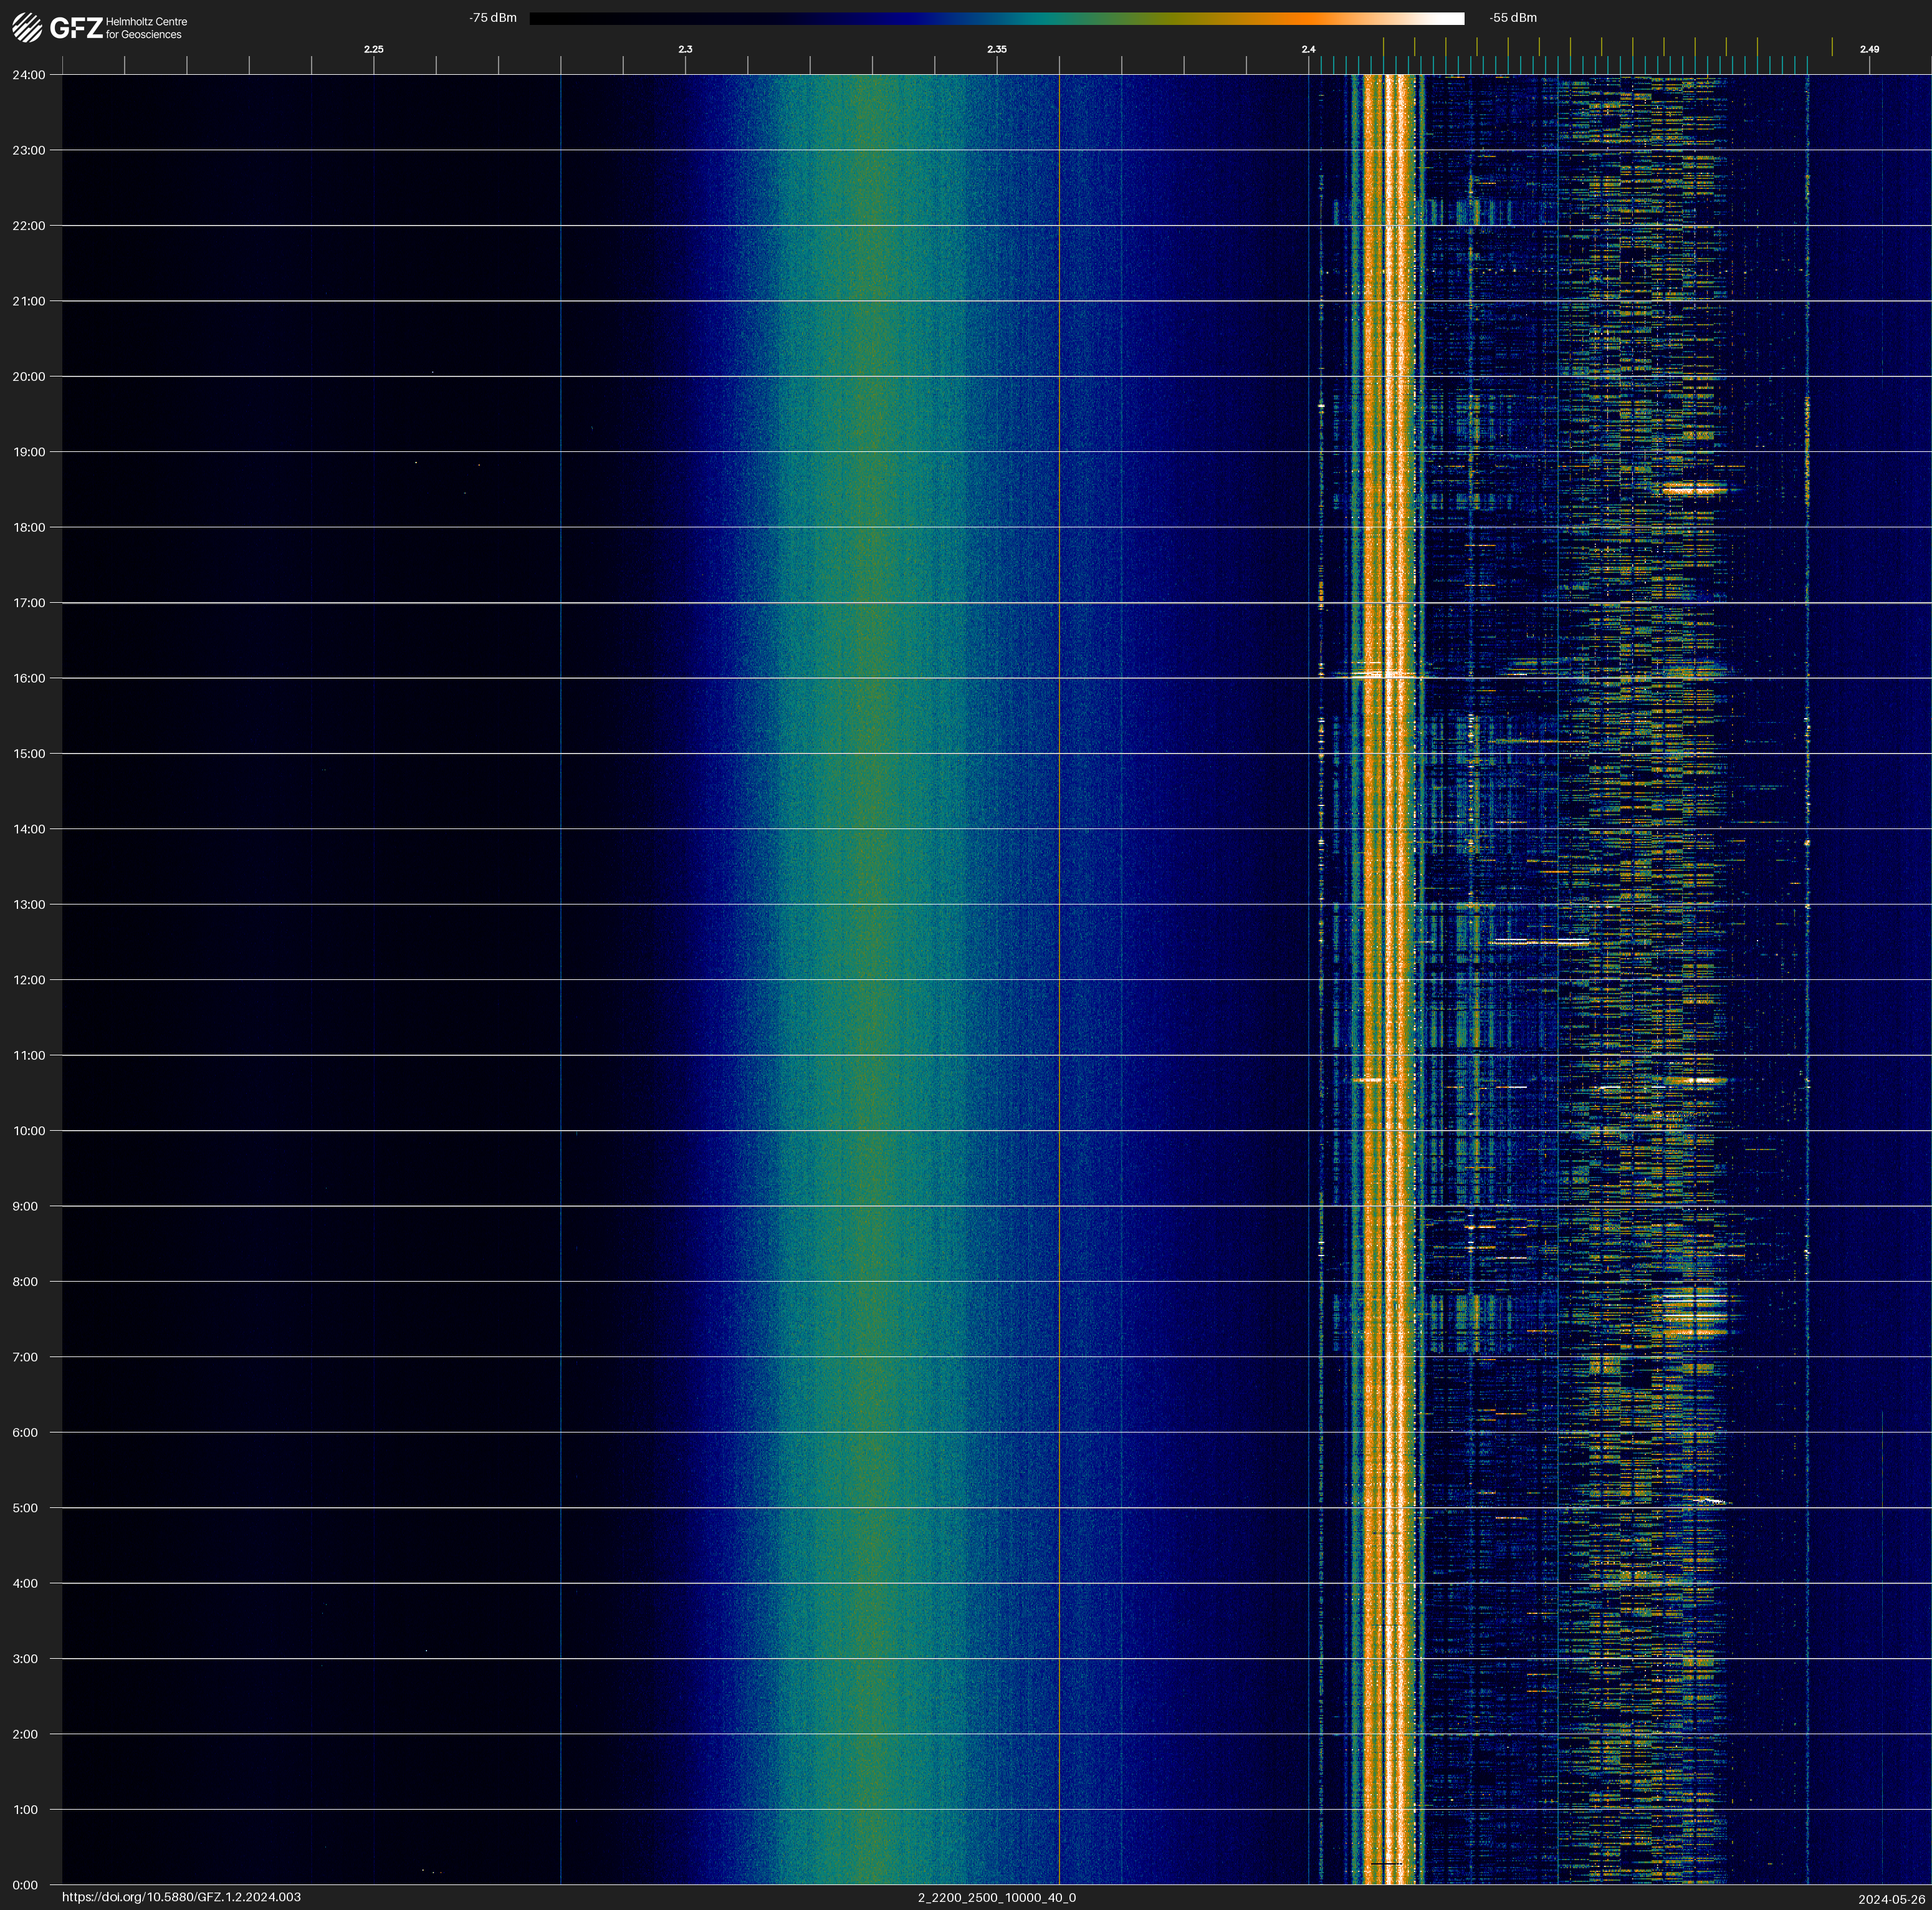The image size is (1932, 1910).
Task: Click the GFZ striped globe logo icon
Action: point(27,27)
